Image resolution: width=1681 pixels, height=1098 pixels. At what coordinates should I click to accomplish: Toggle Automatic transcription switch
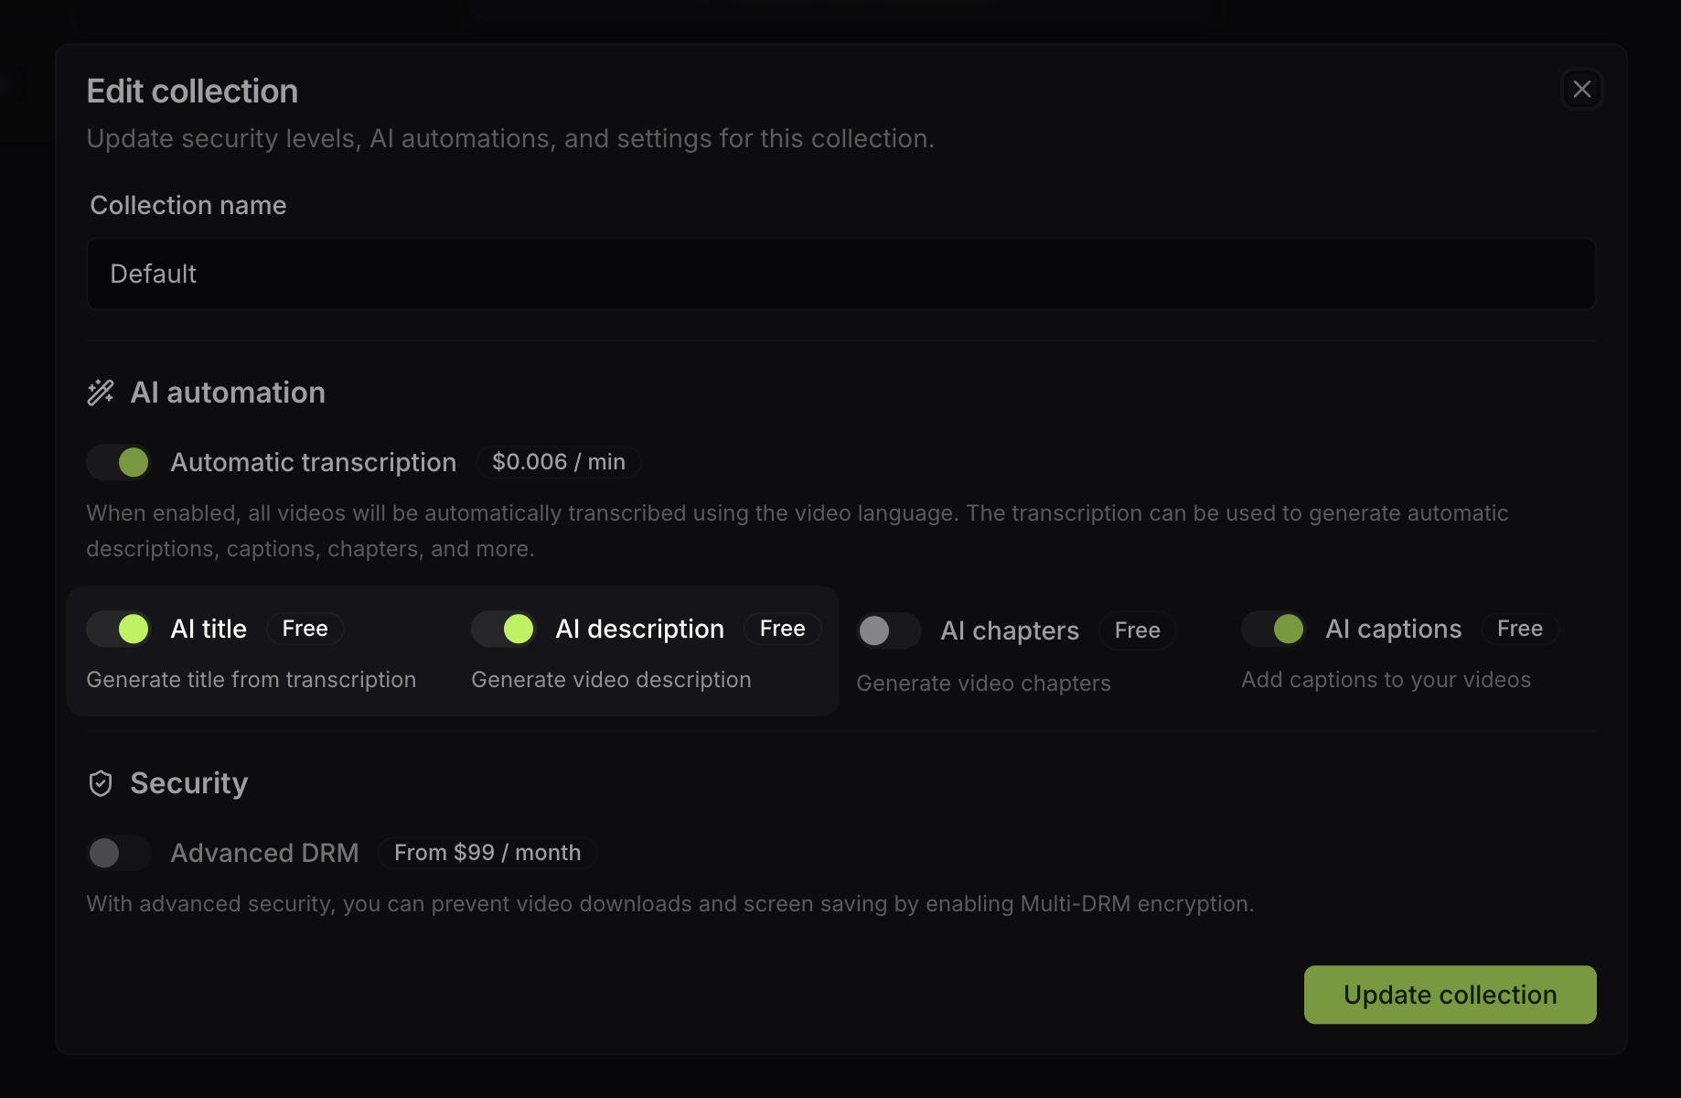point(119,462)
